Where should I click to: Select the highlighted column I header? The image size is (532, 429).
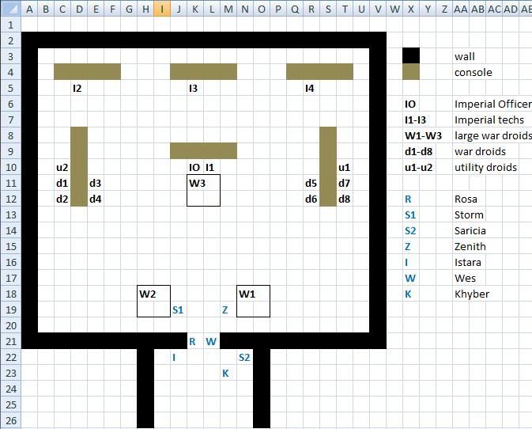[x=162, y=9]
